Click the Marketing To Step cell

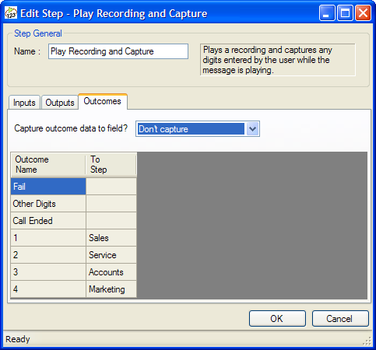tap(111, 289)
